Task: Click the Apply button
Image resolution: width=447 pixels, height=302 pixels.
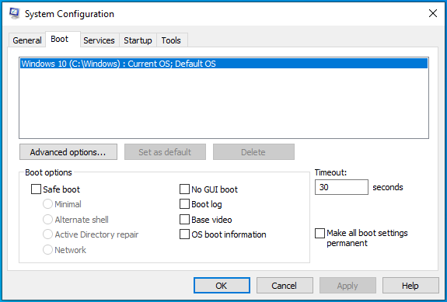Action: click(347, 286)
